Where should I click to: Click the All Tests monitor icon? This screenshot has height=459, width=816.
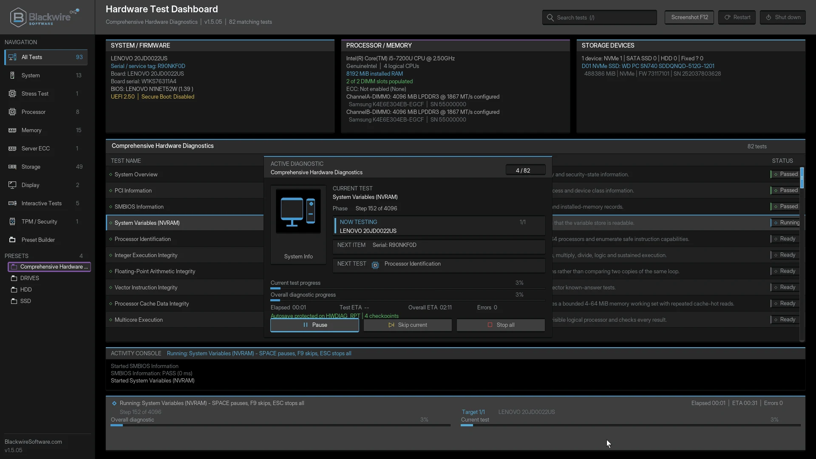(x=12, y=57)
